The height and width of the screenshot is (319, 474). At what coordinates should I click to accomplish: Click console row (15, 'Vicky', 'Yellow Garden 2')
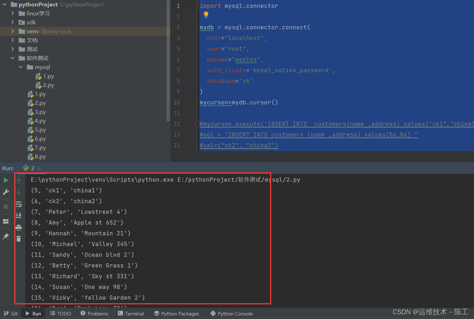[x=88, y=298]
